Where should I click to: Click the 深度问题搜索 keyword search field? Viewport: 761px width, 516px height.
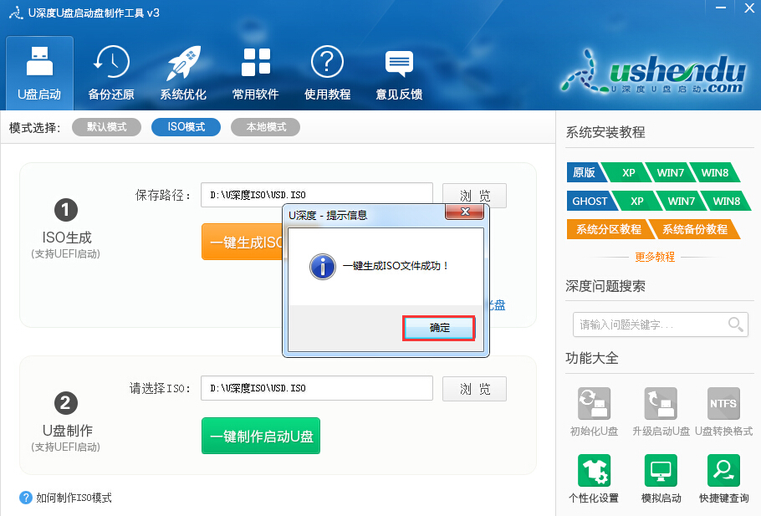point(650,324)
